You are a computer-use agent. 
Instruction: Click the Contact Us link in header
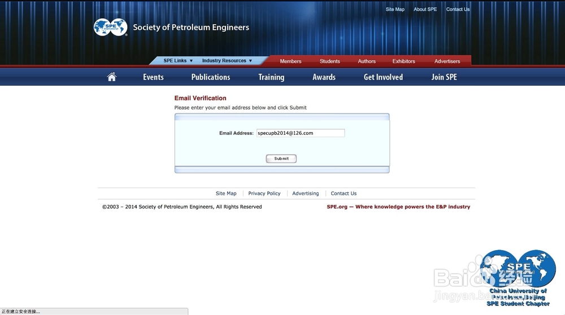click(458, 10)
